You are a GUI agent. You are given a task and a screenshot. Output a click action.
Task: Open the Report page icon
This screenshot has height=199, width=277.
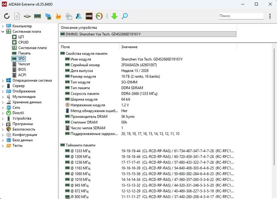tap(17, 16)
